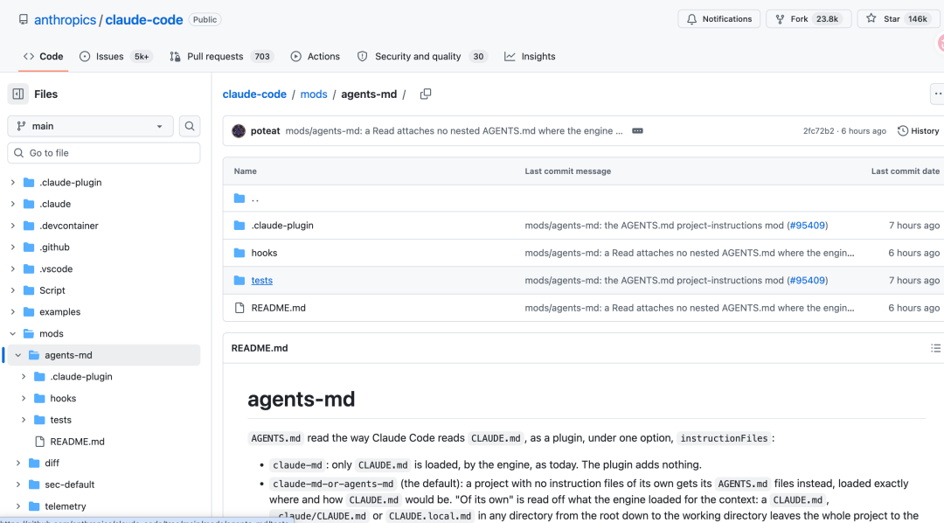The image size is (944, 523).
Task: Expand the .vscode folder chevron
Action: pyautogui.click(x=12, y=268)
